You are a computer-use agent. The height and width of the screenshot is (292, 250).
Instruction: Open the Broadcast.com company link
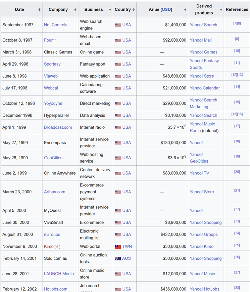click(58, 127)
